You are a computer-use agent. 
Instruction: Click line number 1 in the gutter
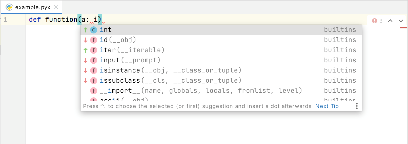(x=6, y=20)
